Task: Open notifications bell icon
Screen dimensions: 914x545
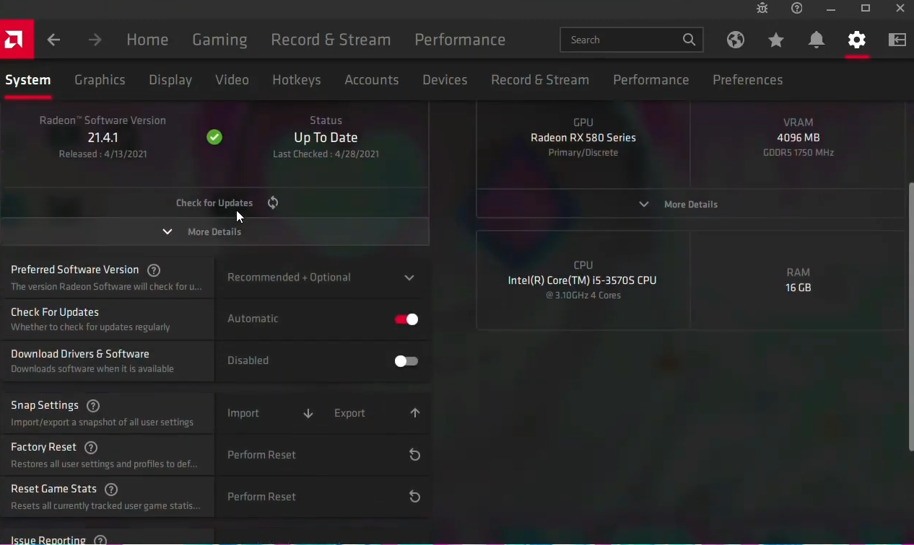Action: pyautogui.click(x=817, y=40)
